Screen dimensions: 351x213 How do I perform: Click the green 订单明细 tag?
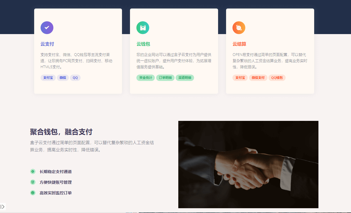[165, 78]
